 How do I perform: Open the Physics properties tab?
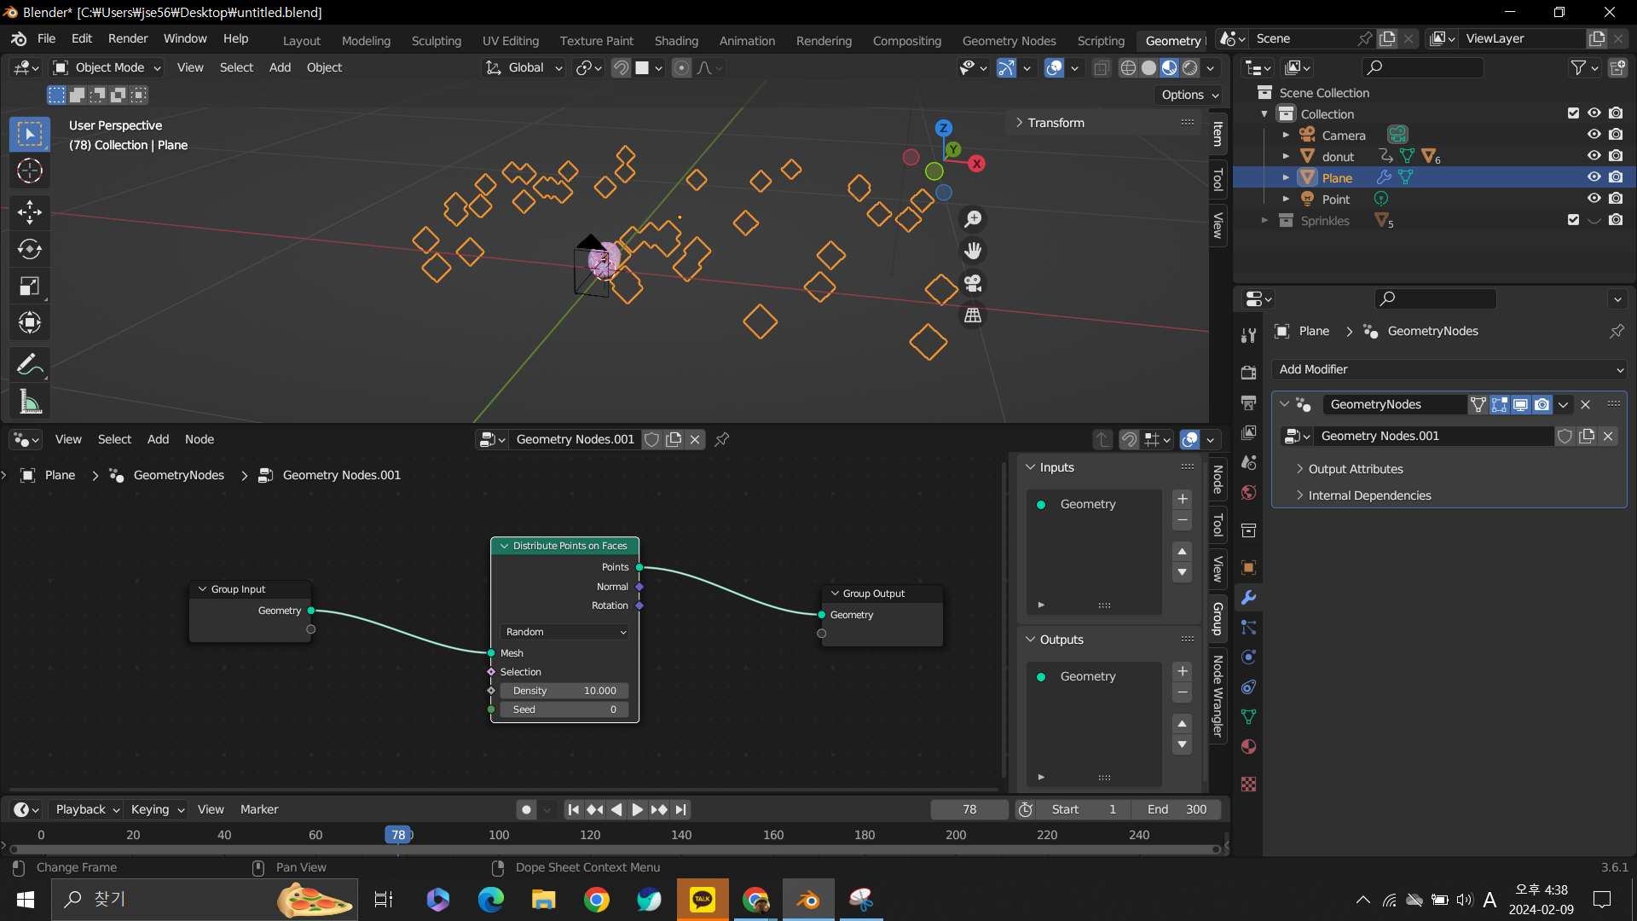point(1249,657)
